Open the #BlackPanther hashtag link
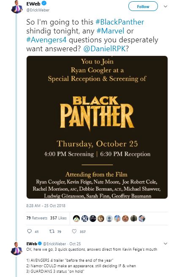Viewport: 179px width, 277px height. tap(120, 22)
